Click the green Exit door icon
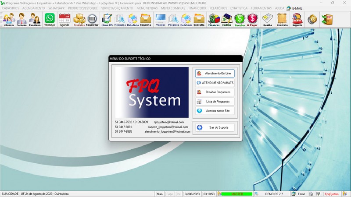This screenshot has height=197, width=351. 327,20
